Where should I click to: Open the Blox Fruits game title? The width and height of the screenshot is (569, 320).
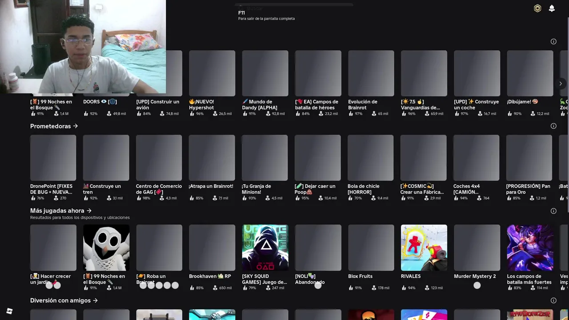click(x=360, y=276)
